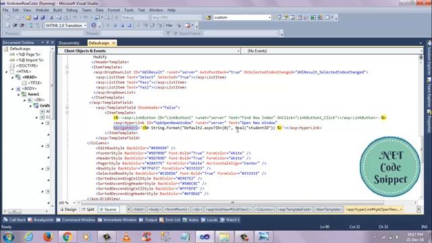The width and height of the screenshot is (432, 243).
Task: Collapse the HEAD node in Document Outline
Action: [12, 78]
